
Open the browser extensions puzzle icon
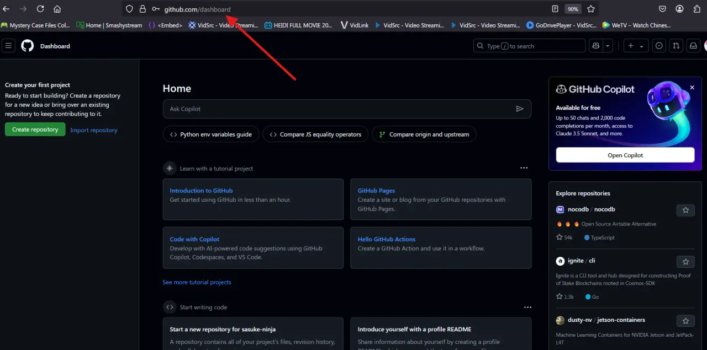[x=697, y=9]
